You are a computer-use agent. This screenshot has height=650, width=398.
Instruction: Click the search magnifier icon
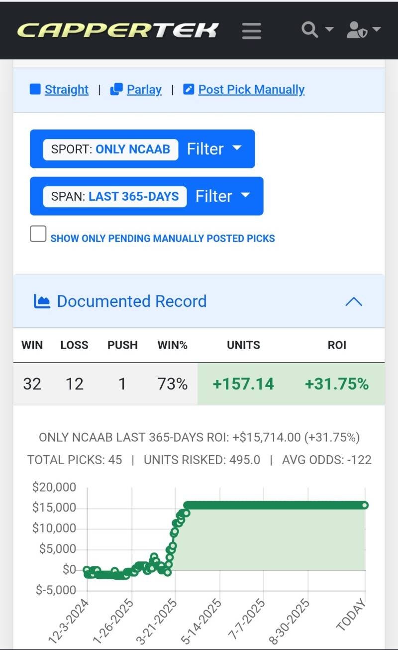pyautogui.click(x=310, y=30)
